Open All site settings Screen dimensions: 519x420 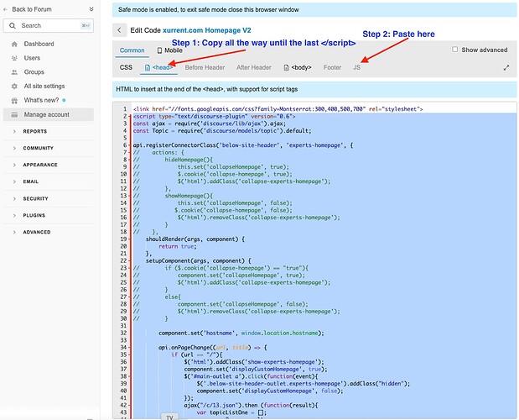tap(44, 87)
